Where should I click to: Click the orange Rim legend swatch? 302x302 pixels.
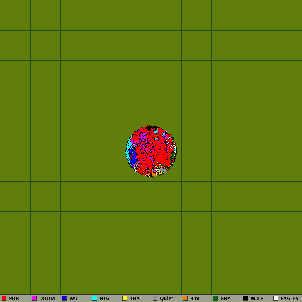click(185, 298)
